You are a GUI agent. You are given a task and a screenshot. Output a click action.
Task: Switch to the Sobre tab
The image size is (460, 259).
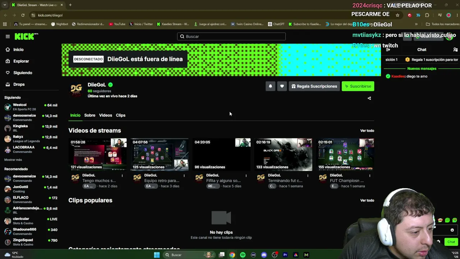90,115
